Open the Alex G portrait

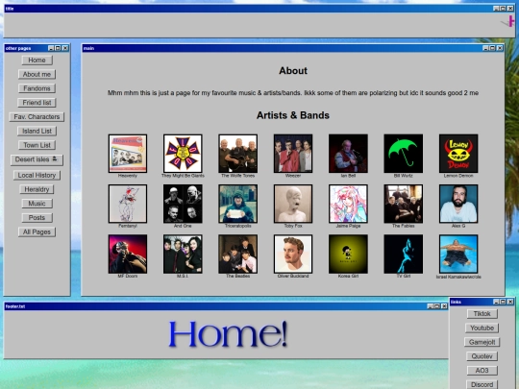(x=458, y=204)
